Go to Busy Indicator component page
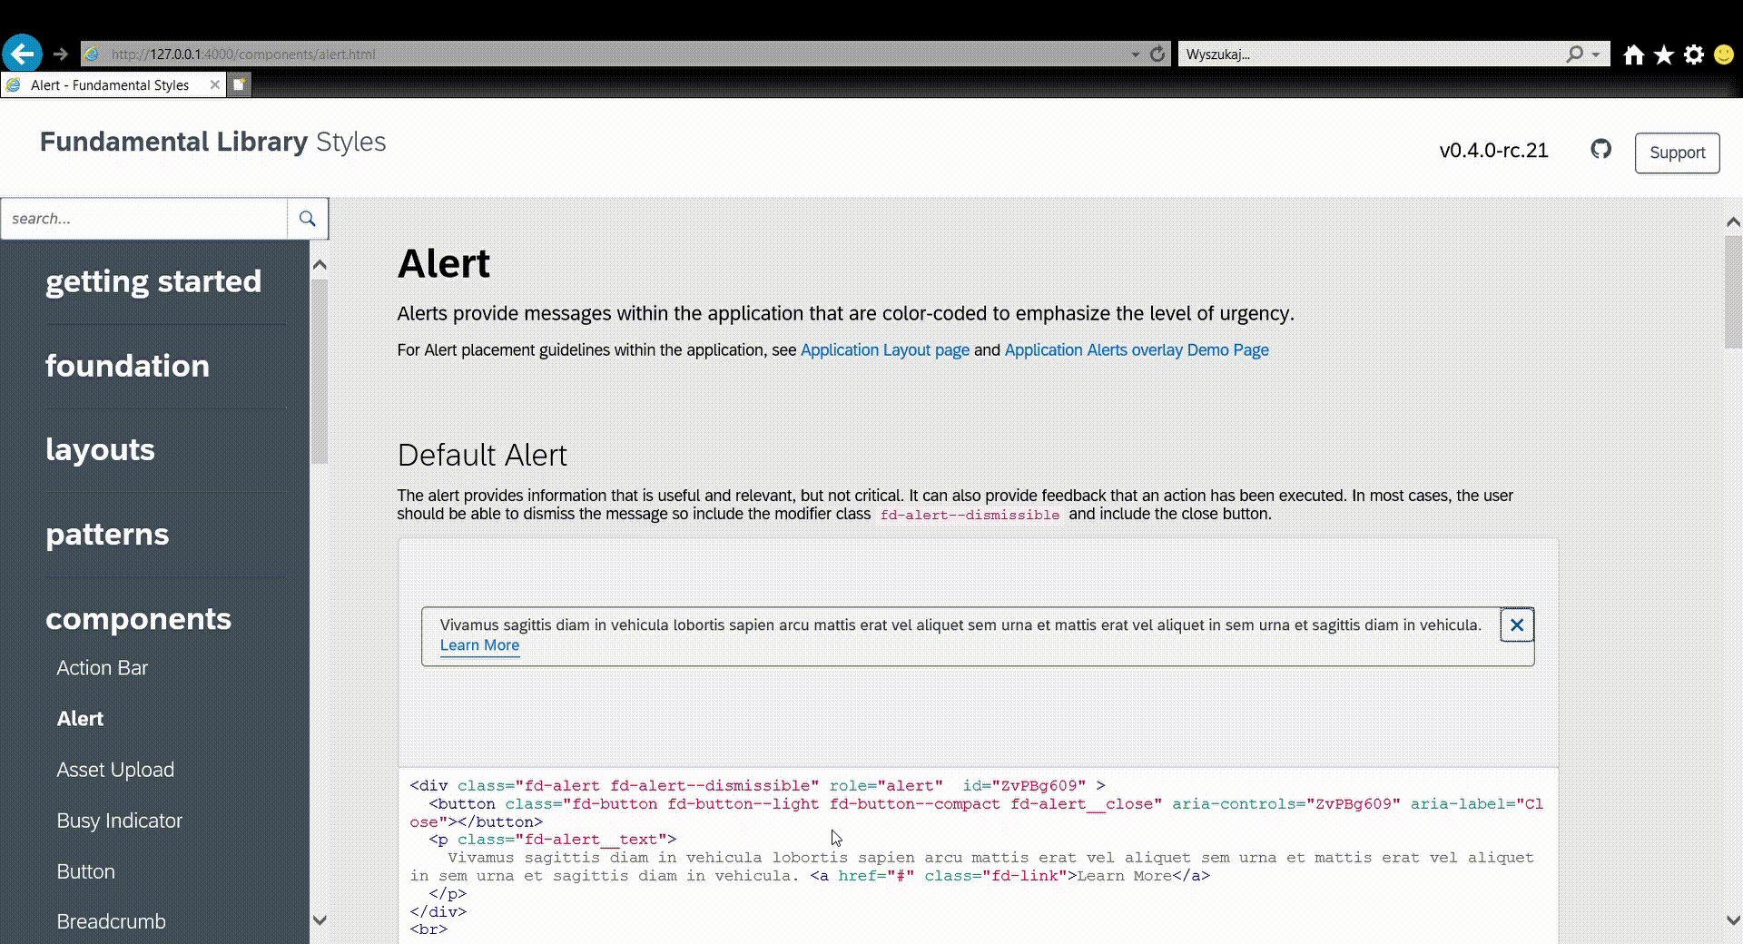 (119, 821)
